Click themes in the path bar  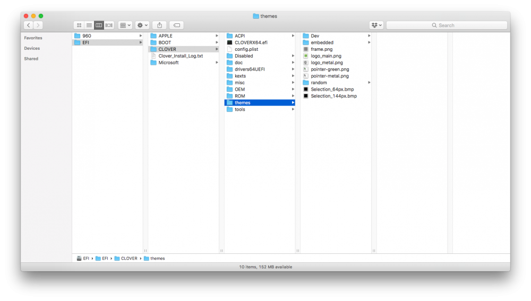tap(155, 259)
